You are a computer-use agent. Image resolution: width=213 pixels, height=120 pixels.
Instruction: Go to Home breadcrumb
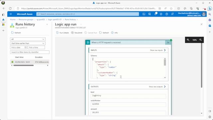pyautogui.click(x=13, y=20)
